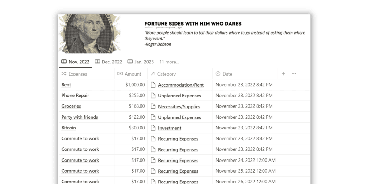Image resolution: width=368 pixels, height=184 pixels.
Task: Open the Groceries expense entry
Action: [x=71, y=106]
